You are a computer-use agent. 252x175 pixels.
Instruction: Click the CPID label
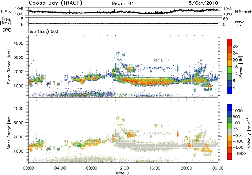[7, 30]
